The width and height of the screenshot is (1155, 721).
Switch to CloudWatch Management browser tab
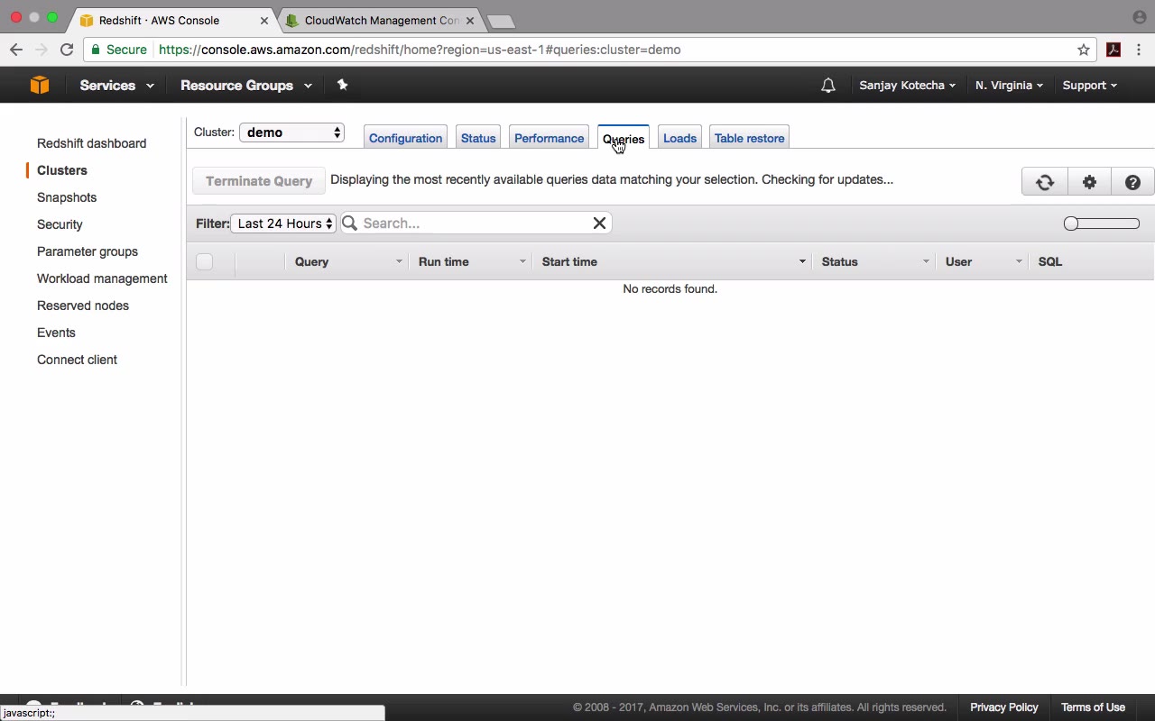coord(382,20)
